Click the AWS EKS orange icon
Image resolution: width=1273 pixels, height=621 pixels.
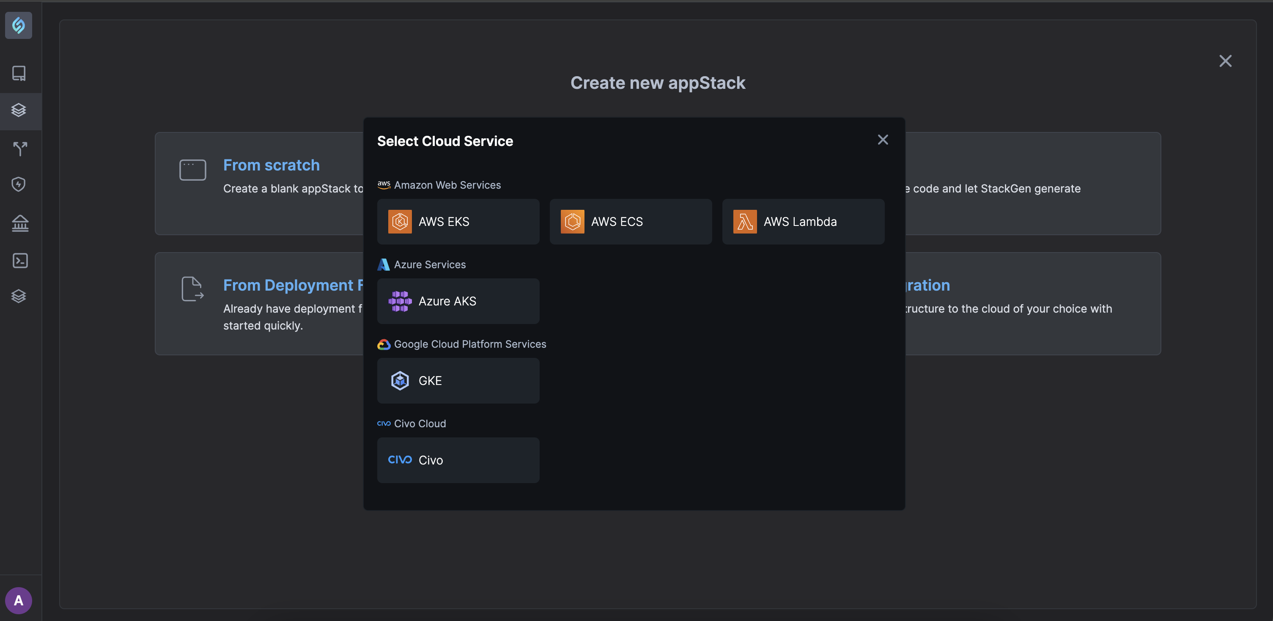tap(400, 222)
